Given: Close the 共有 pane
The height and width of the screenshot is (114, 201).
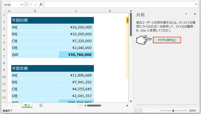Looking at the screenshot, I should [x=195, y=14].
